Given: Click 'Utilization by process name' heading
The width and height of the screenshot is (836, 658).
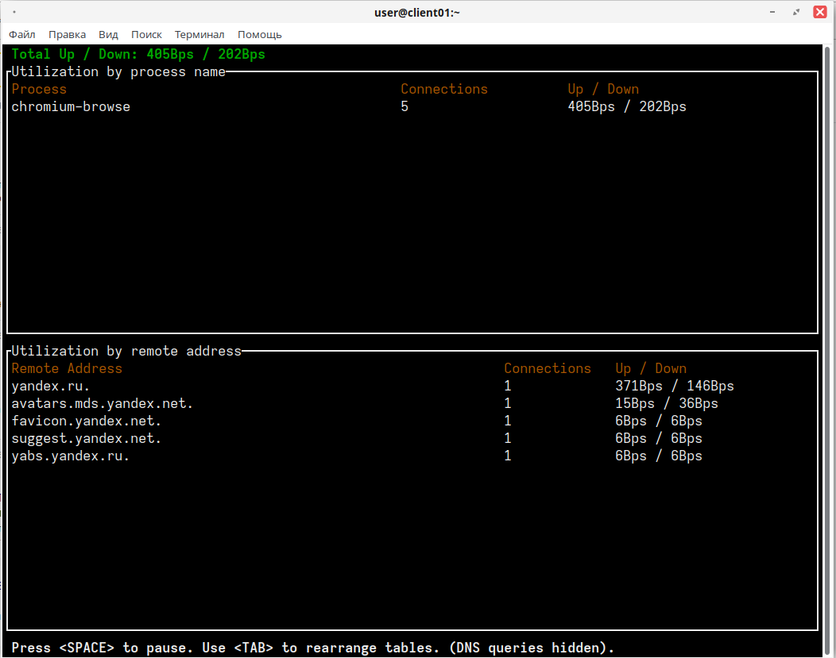Looking at the screenshot, I should tap(118, 72).
